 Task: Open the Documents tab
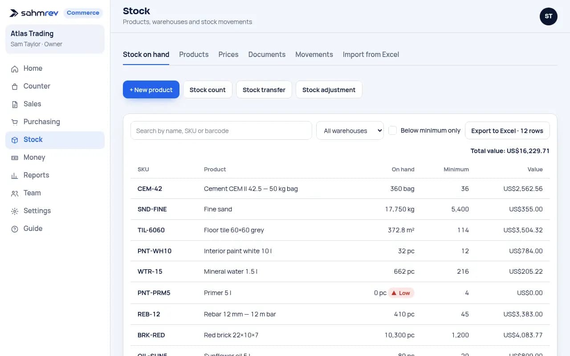point(267,54)
